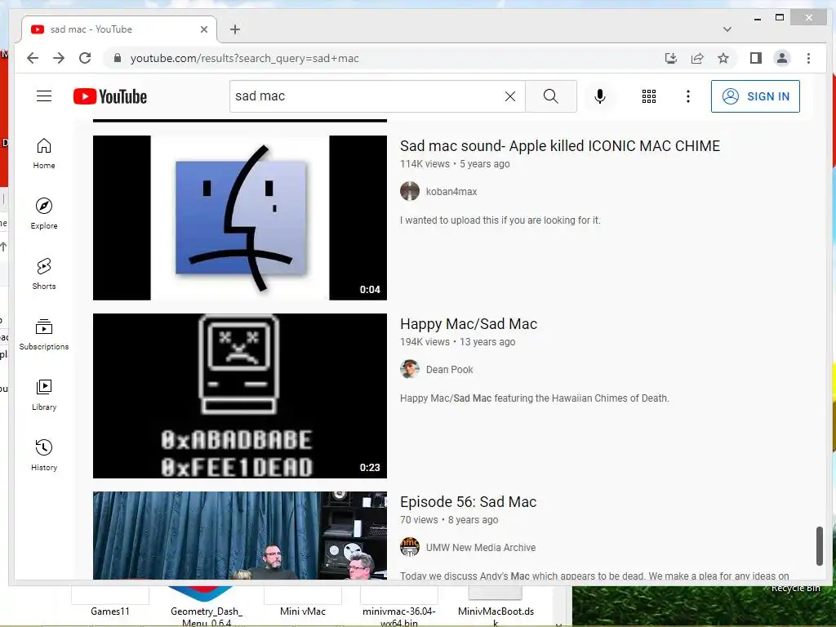Open Chrome profile avatar menu
This screenshot has height=627, width=836.
(782, 58)
